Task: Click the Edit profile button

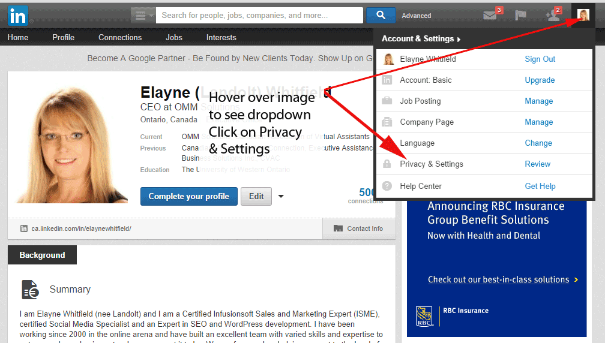Action: tap(256, 196)
